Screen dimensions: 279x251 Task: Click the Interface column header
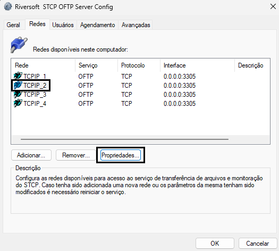click(x=197, y=65)
